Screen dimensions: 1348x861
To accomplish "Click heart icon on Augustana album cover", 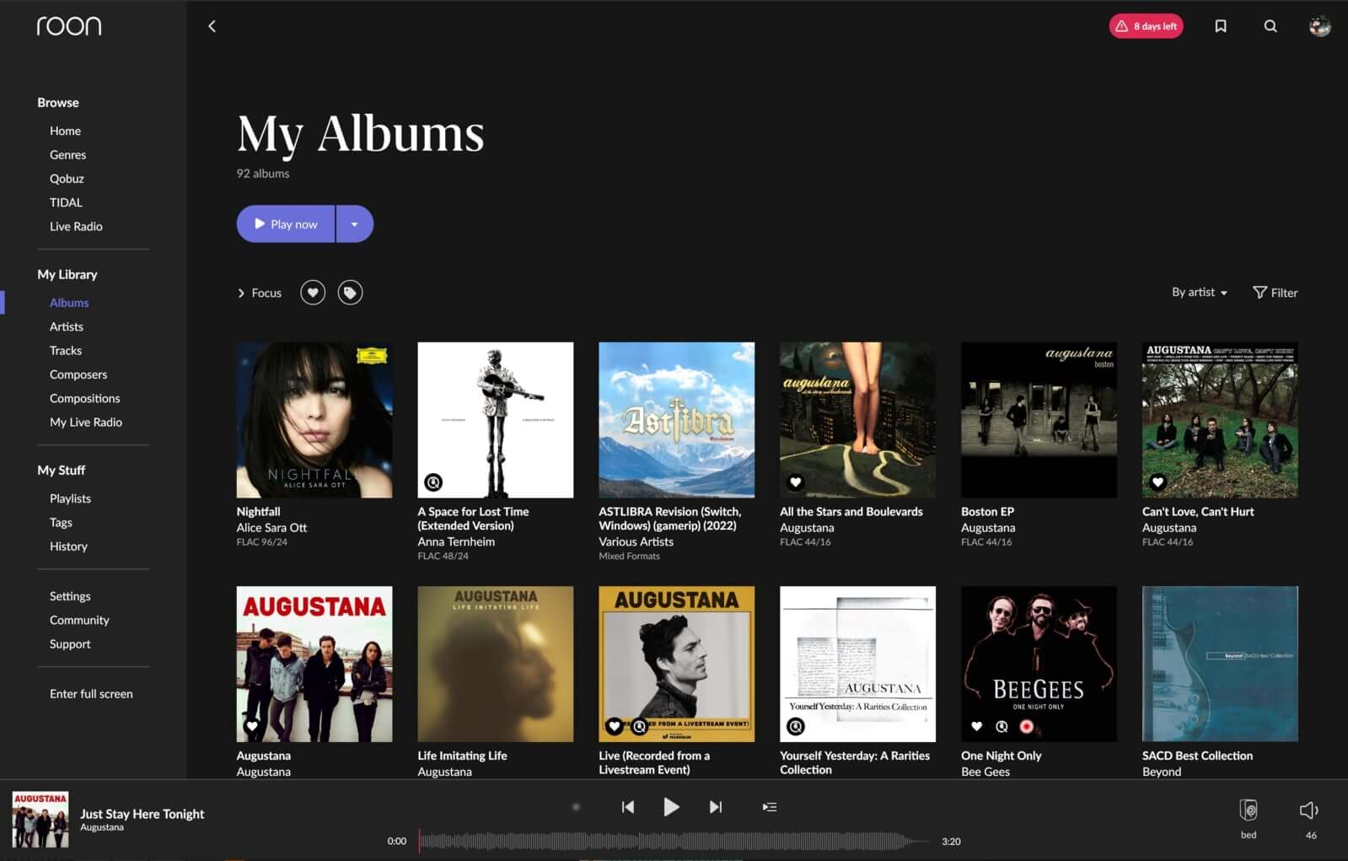I will 251,726.
